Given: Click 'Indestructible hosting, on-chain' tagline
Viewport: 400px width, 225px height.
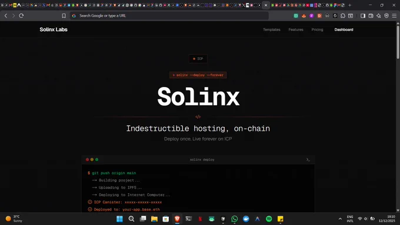Looking at the screenshot, I should pyautogui.click(x=198, y=129).
